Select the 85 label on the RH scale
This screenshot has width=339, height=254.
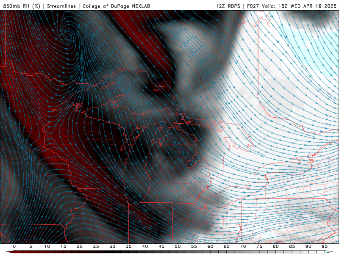pos(292,246)
